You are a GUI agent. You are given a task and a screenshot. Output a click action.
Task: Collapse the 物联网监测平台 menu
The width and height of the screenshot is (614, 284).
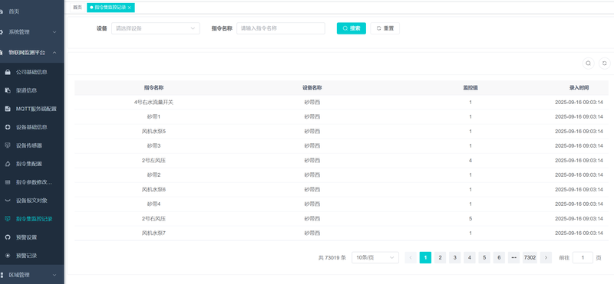point(31,52)
